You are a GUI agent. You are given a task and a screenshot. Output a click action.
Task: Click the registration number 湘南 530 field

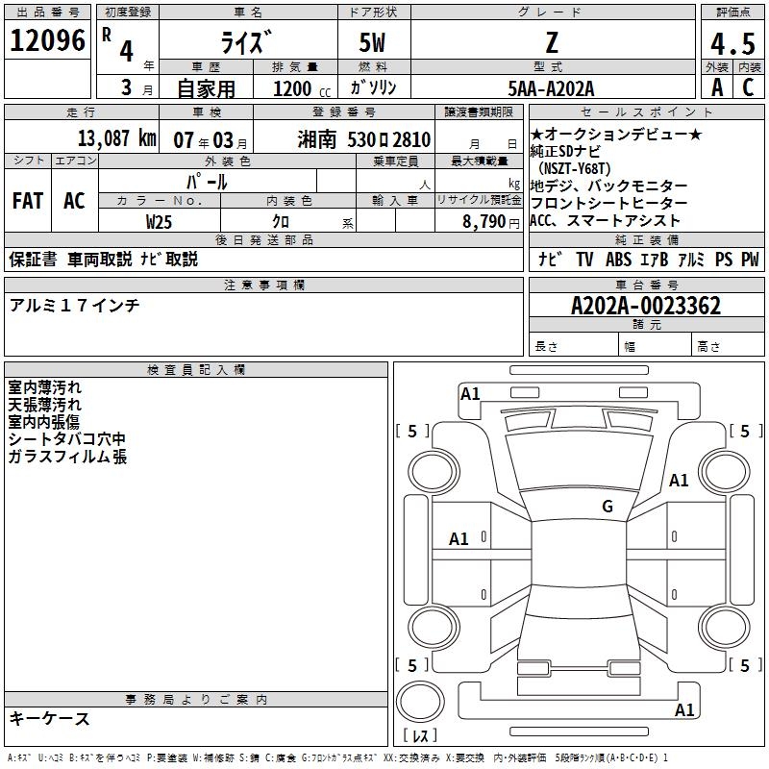344,138
